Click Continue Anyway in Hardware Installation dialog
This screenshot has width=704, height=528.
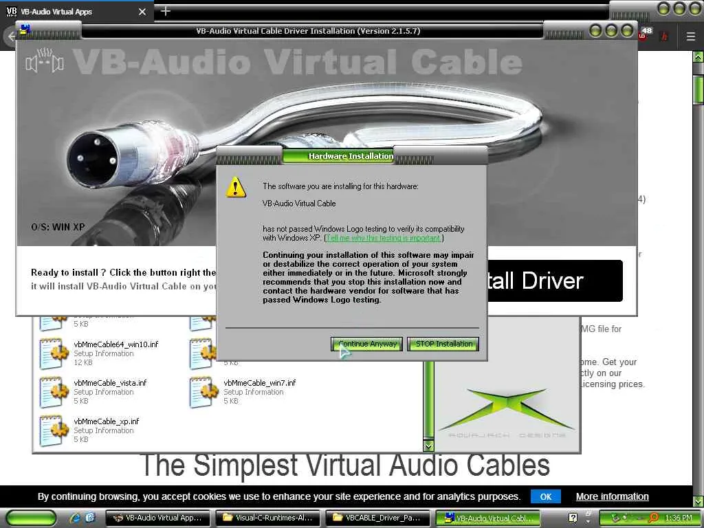click(x=366, y=344)
